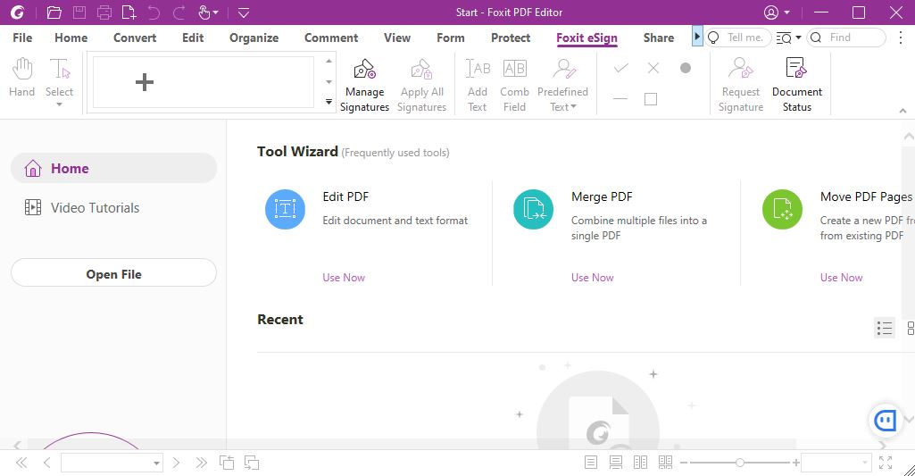
Task: Create a new blank PDF via page-plus icon
Action: [x=129, y=13]
